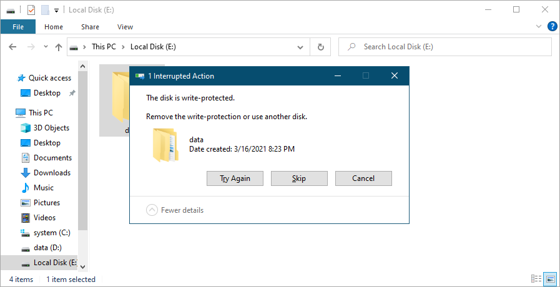Open the Share ribbon tab
This screenshot has width=560, height=287.
click(x=90, y=27)
